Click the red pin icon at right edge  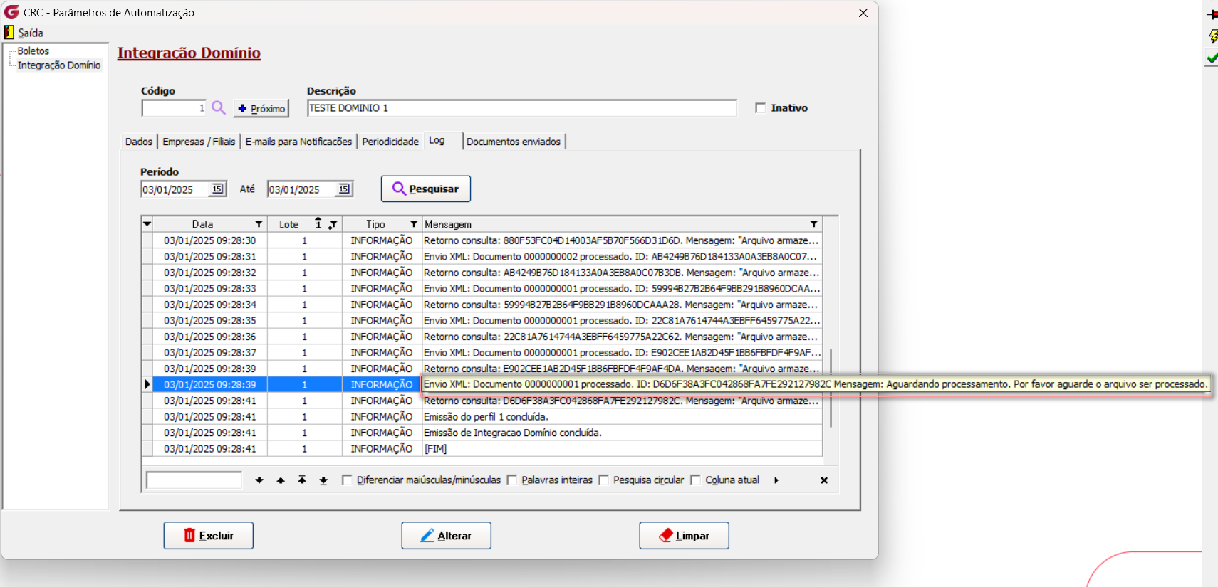tap(1212, 14)
